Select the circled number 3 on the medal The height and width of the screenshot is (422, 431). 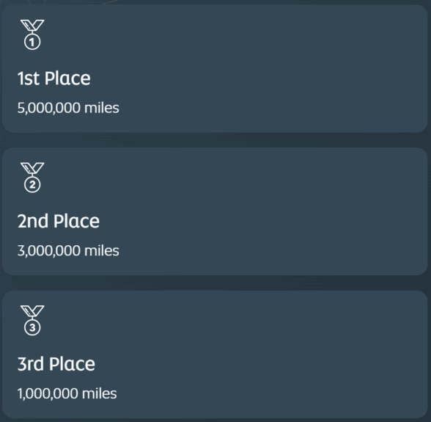pyautogui.click(x=32, y=327)
